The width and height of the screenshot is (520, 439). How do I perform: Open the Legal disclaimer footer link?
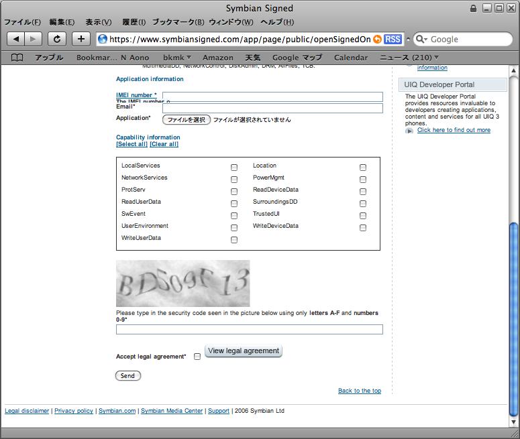pos(27,411)
